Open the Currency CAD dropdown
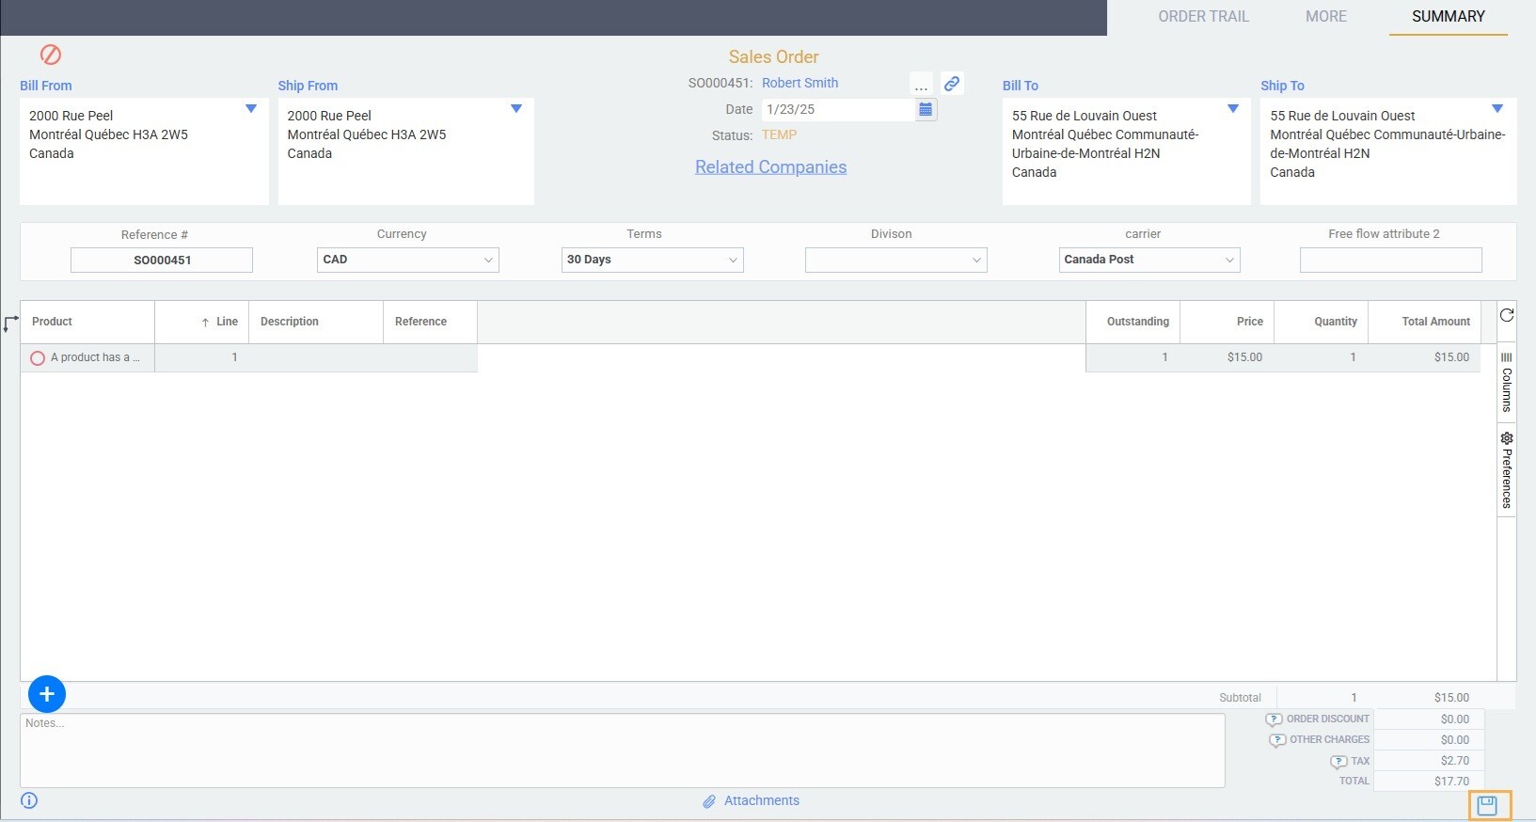 click(407, 260)
